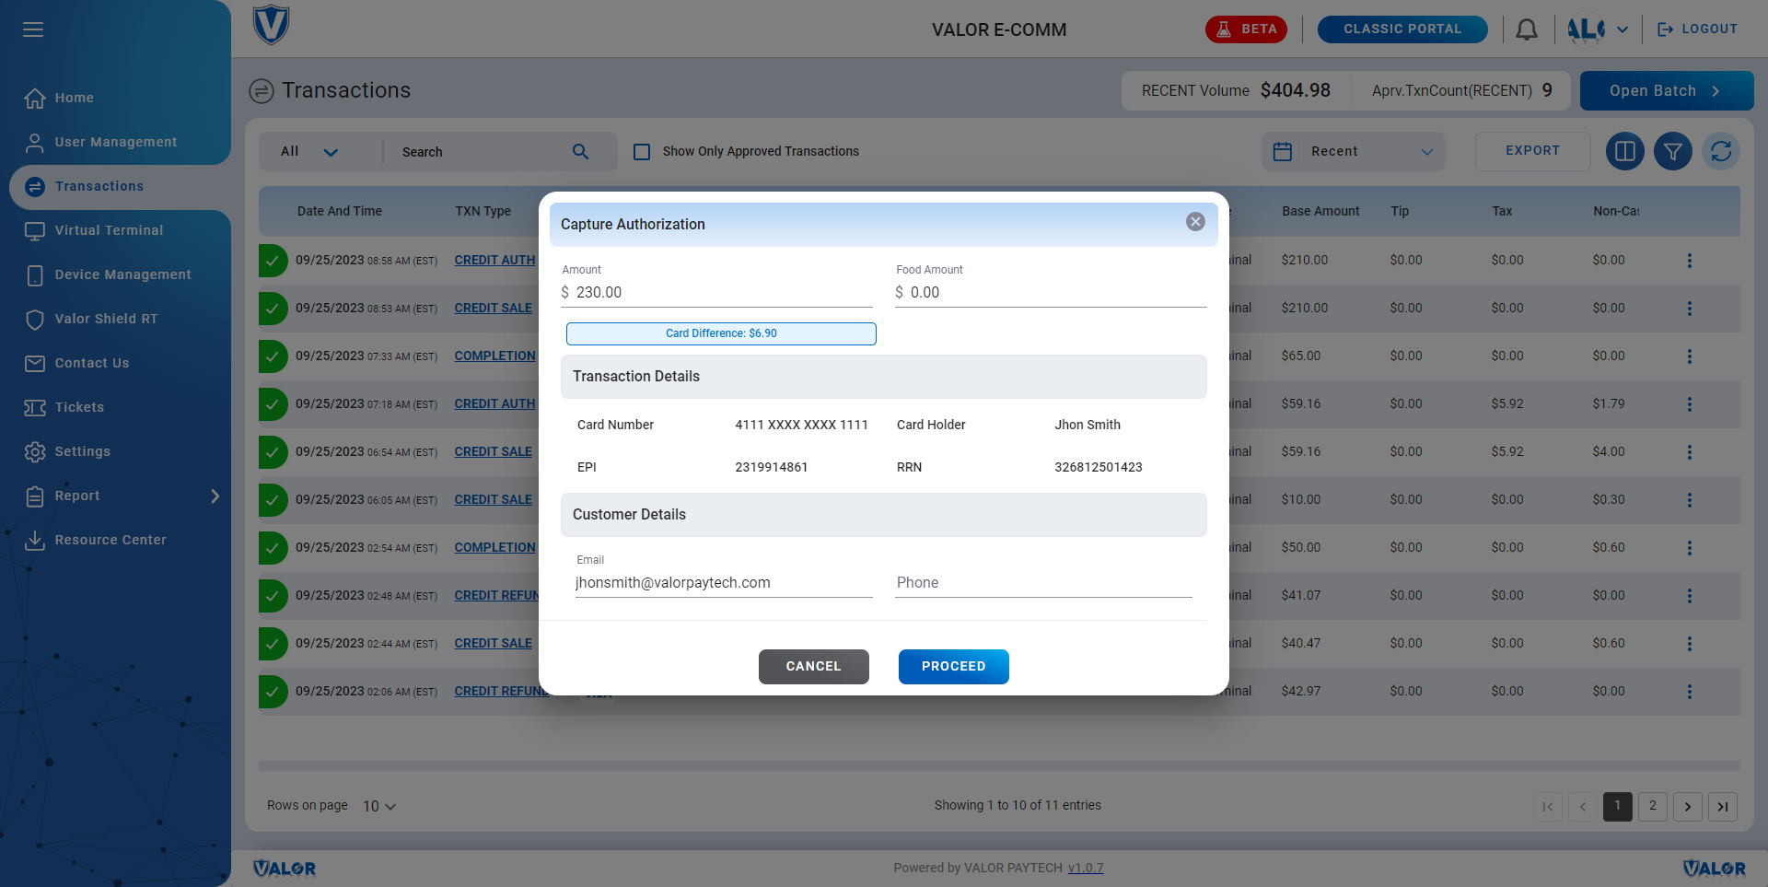Click approved checkmark for 08:58 AM transaction
The image size is (1768, 887).
(273, 261)
